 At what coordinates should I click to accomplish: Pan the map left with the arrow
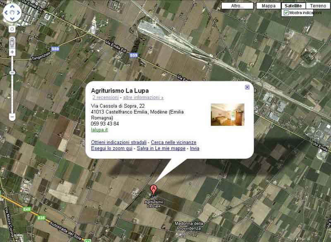6,13
